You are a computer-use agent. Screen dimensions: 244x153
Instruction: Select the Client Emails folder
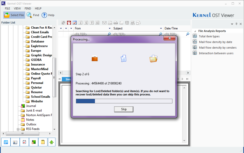click(x=40, y=32)
